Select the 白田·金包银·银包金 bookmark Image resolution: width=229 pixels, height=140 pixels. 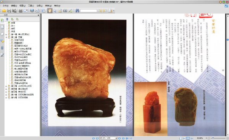[23, 63]
